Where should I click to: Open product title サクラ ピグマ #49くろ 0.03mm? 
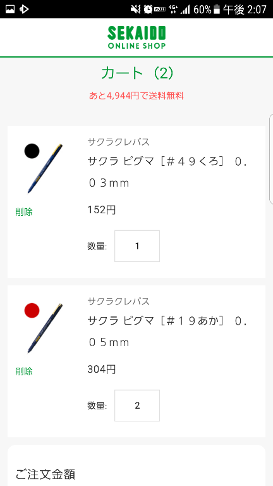click(167, 172)
